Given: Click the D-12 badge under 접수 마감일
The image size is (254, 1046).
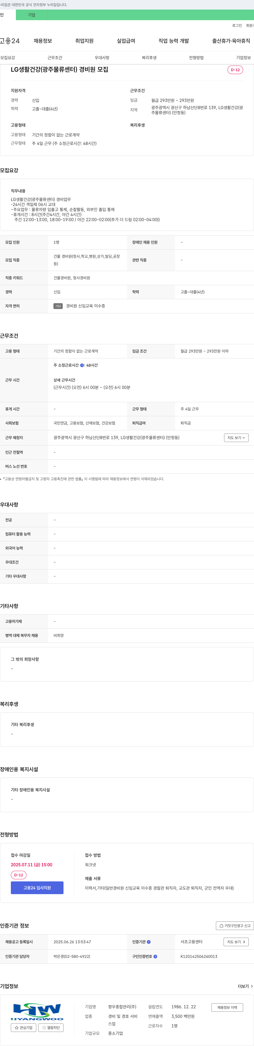Looking at the screenshot, I should (19, 875).
